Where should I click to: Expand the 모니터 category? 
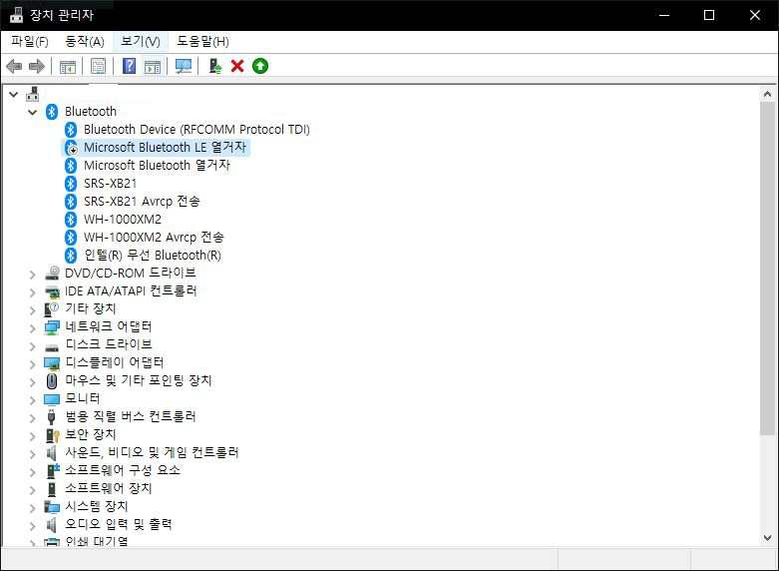pos(32,399)
